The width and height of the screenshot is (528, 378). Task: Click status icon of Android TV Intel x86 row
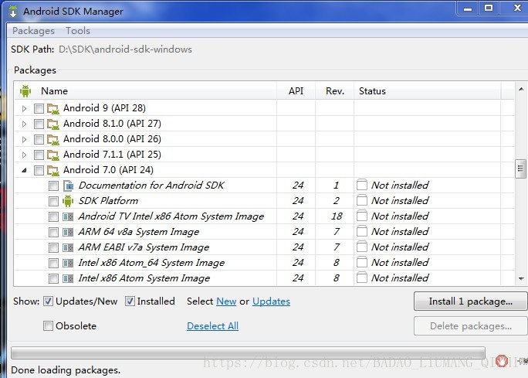[362, 216]
